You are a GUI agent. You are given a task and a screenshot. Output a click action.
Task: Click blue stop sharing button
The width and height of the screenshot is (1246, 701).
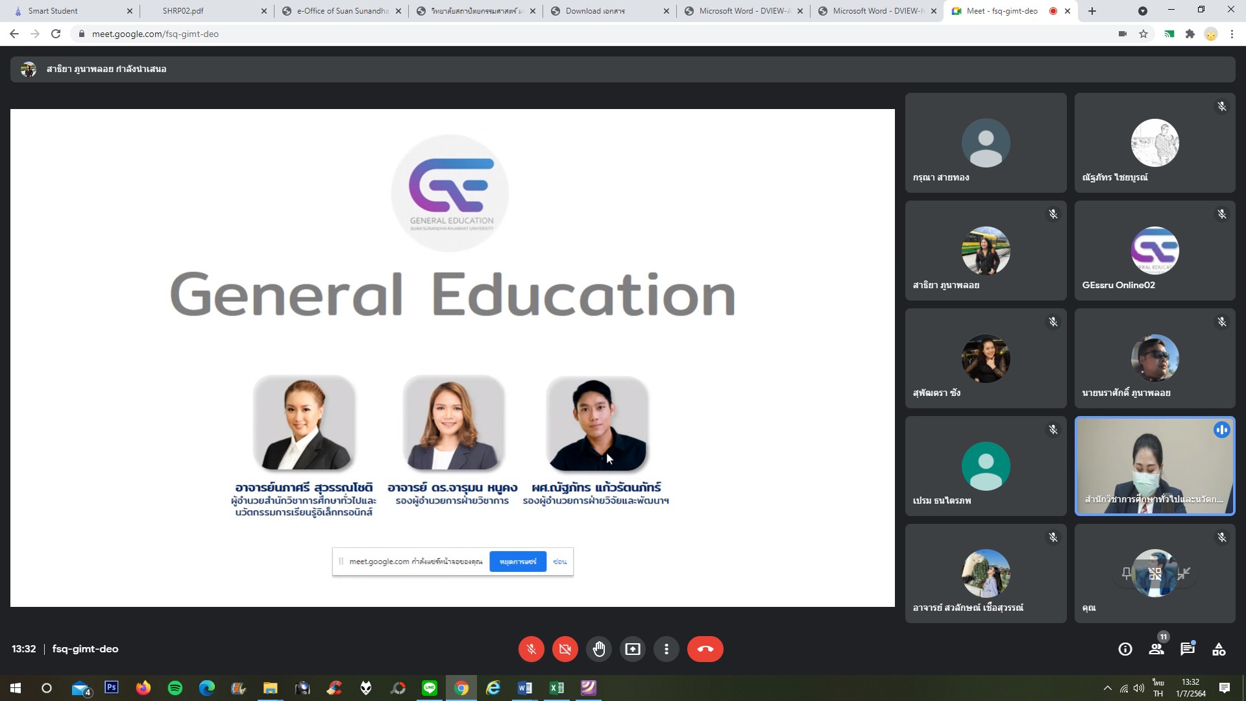point(517,561)
